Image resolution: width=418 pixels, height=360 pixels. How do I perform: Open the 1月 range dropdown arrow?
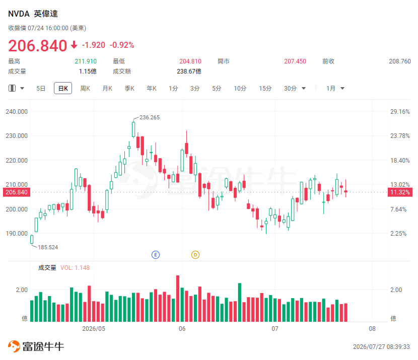[x=342, y=89]
